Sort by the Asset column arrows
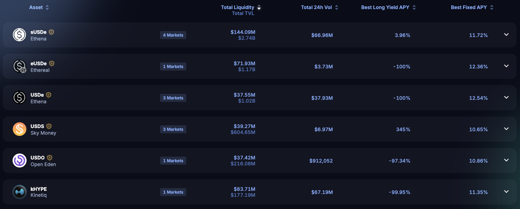The height and width of the screenshot is (209, 520). click(47, 8)
